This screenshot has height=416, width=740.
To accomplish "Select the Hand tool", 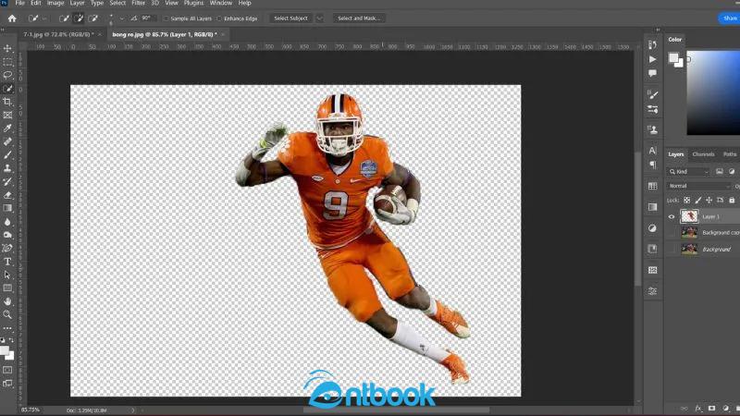I will tap(7, 301).
